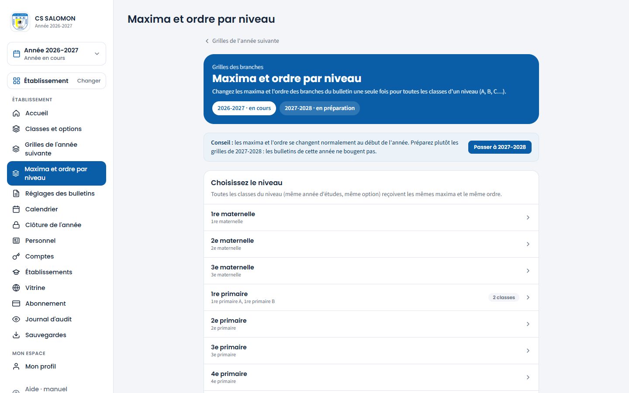629x393 pixels.
Task: Click the Comptes key icon
Action: tap(16, 256)
